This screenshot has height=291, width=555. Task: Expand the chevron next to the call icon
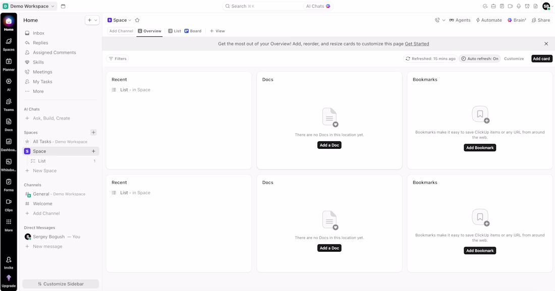443,20
